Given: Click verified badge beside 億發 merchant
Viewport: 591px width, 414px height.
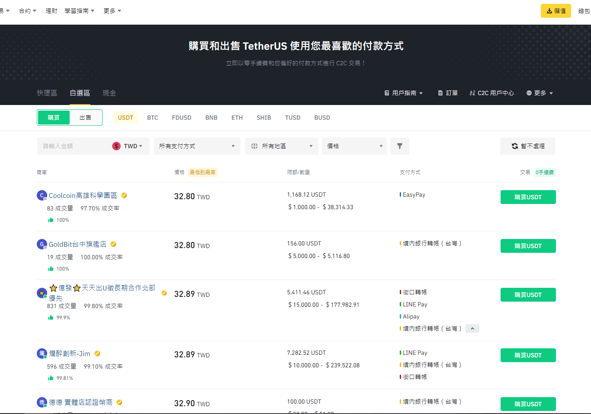Looking at the screenshot, I should click(x=164, y=293).
